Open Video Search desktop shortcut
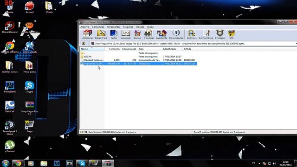The width and height of the screenshot is (297, 167). (x=30, y=47)
